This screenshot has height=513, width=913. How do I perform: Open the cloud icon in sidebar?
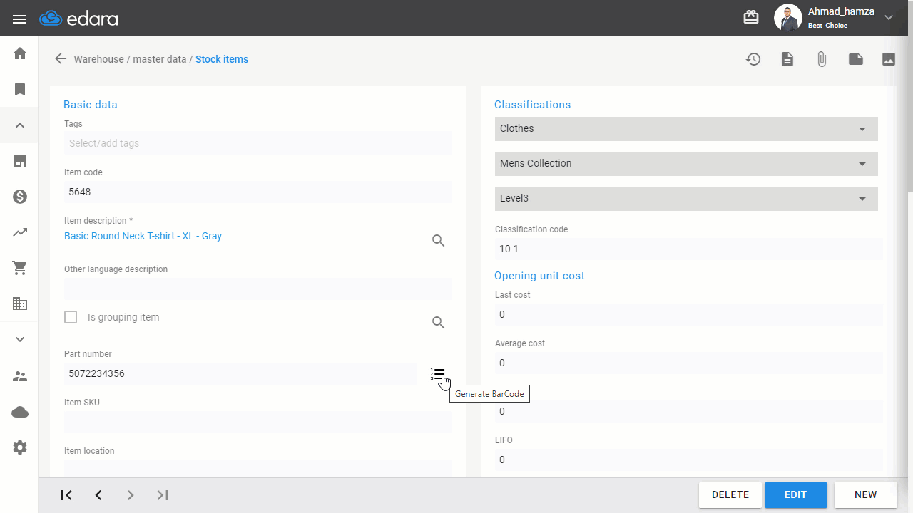(20, 412)
